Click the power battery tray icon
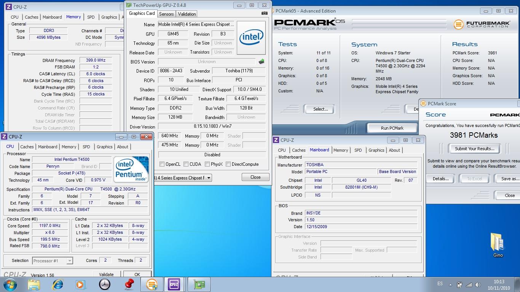Screen dimensions: 520x292 (x=459, y=284)
